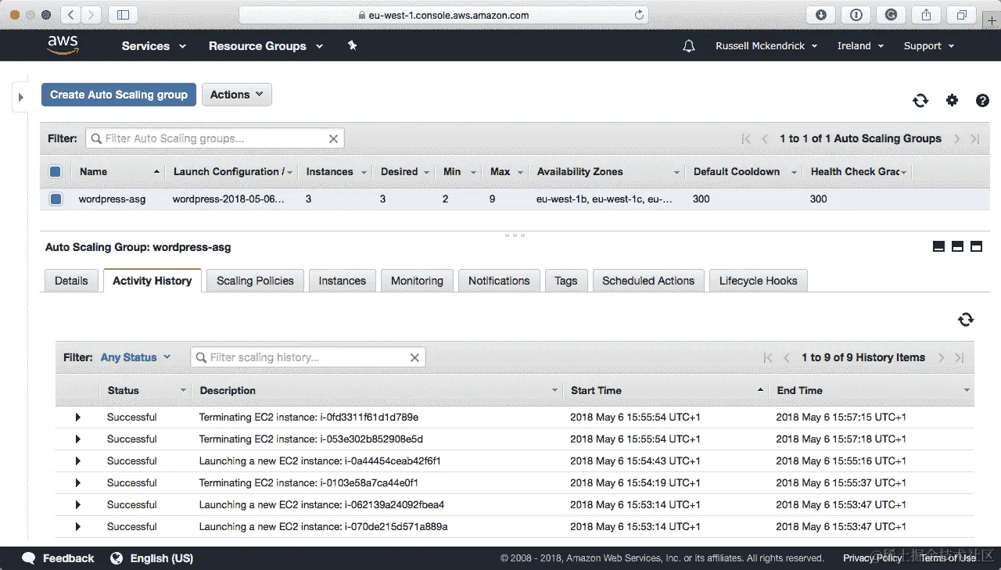
Task: Click in Filter scaling history field
Action: click(307, 357)
